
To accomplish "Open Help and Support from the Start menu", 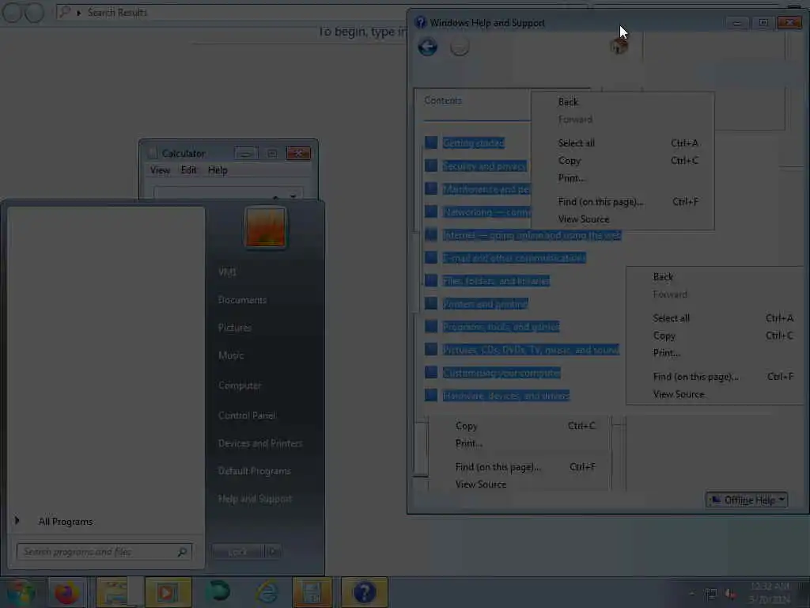I will (x=255, y=499).
